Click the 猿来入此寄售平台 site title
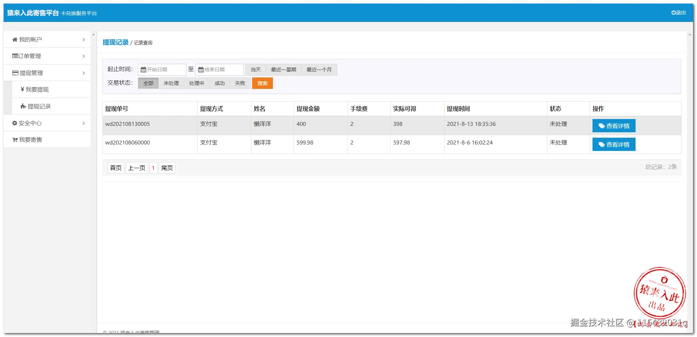This screenshot has width=697, height=337. (x=33, y=13)
